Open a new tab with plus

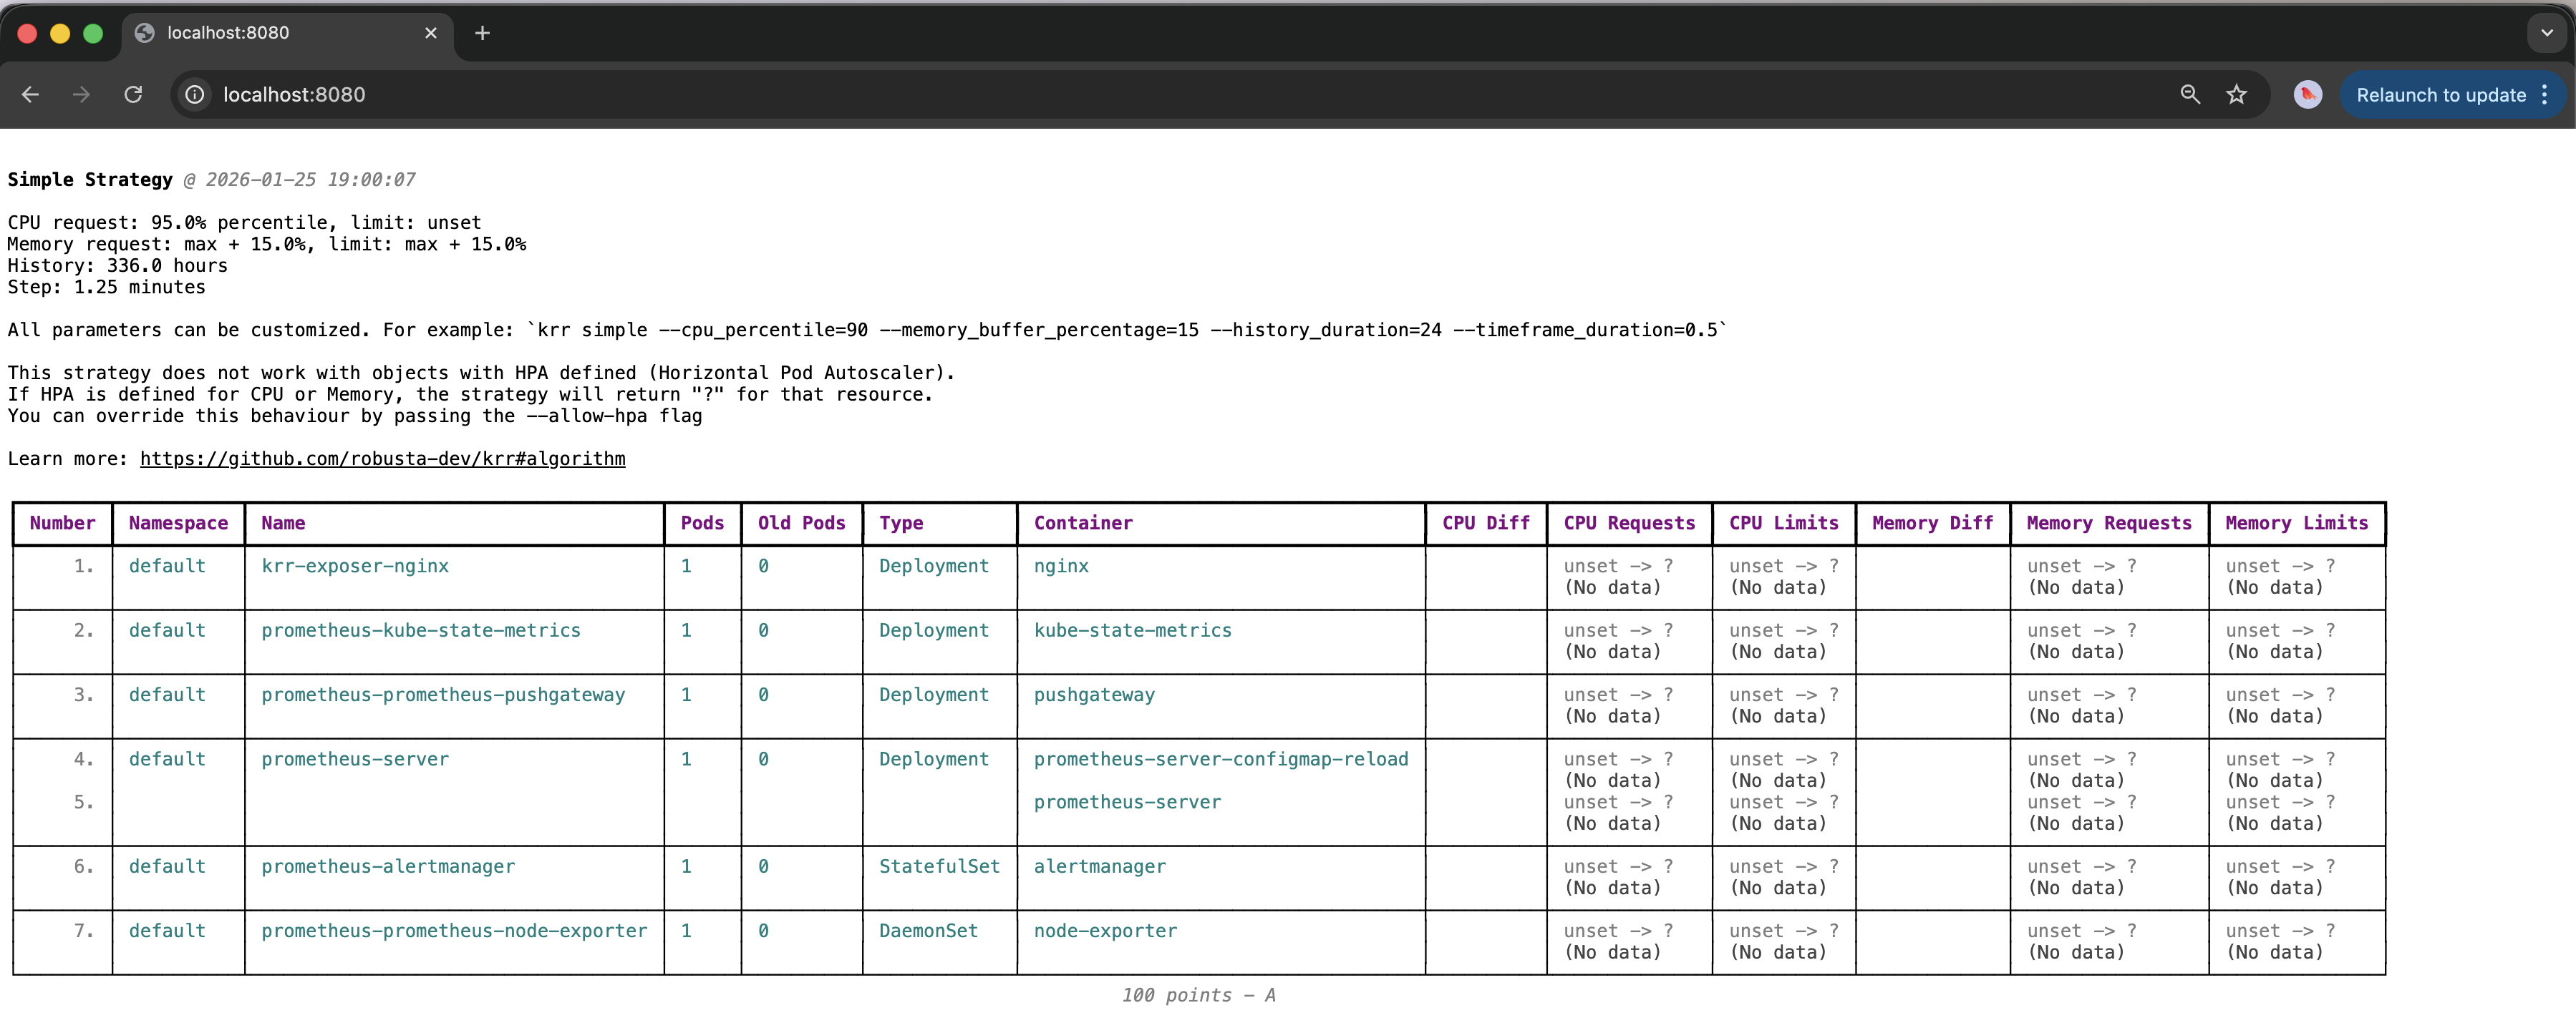point(482,33)
